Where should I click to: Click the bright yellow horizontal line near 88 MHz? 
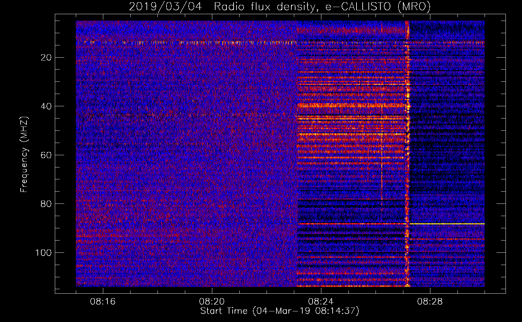tap(447, 223)
